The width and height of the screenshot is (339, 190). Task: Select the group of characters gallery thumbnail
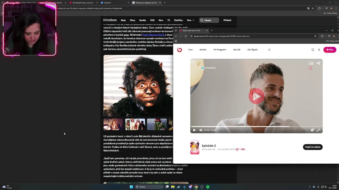(x=135, y=124)
